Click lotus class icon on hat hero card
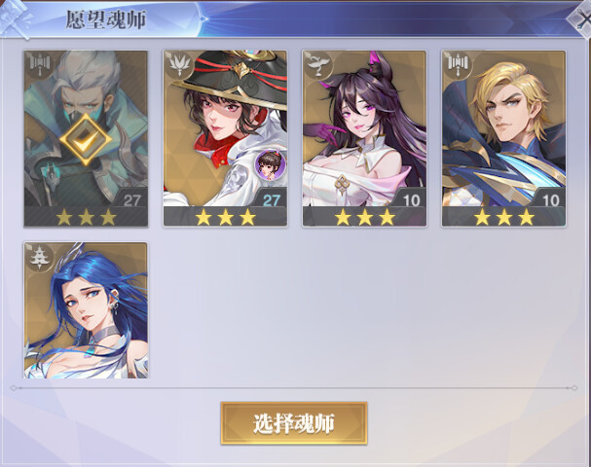Viewport: 591px width, 467px height. click(179, 64)
